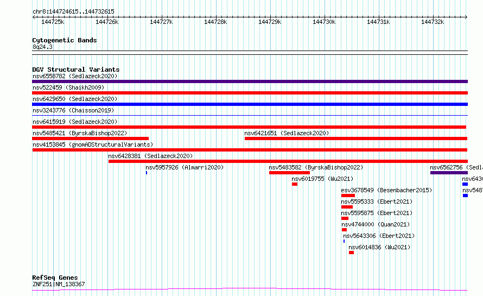Select the blue nsv6429650 variant bar
The width and height of the screenshot is (483, 296).
click(x=250, y=104)
